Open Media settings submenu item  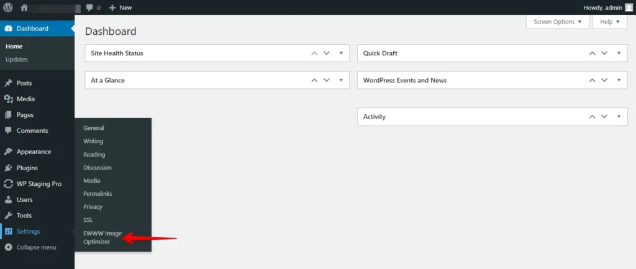tap(92, 181)
